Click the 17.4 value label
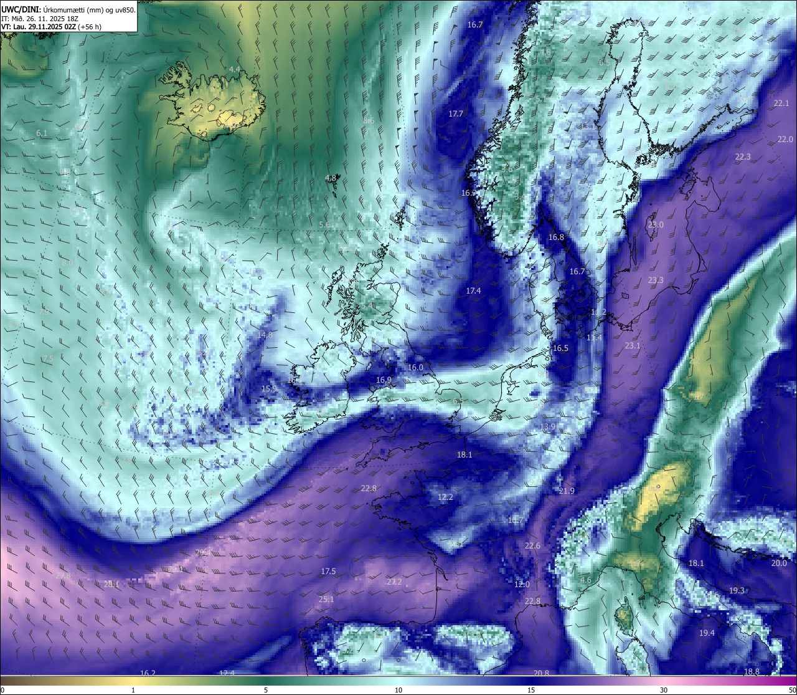 click(x=473, y=291)
